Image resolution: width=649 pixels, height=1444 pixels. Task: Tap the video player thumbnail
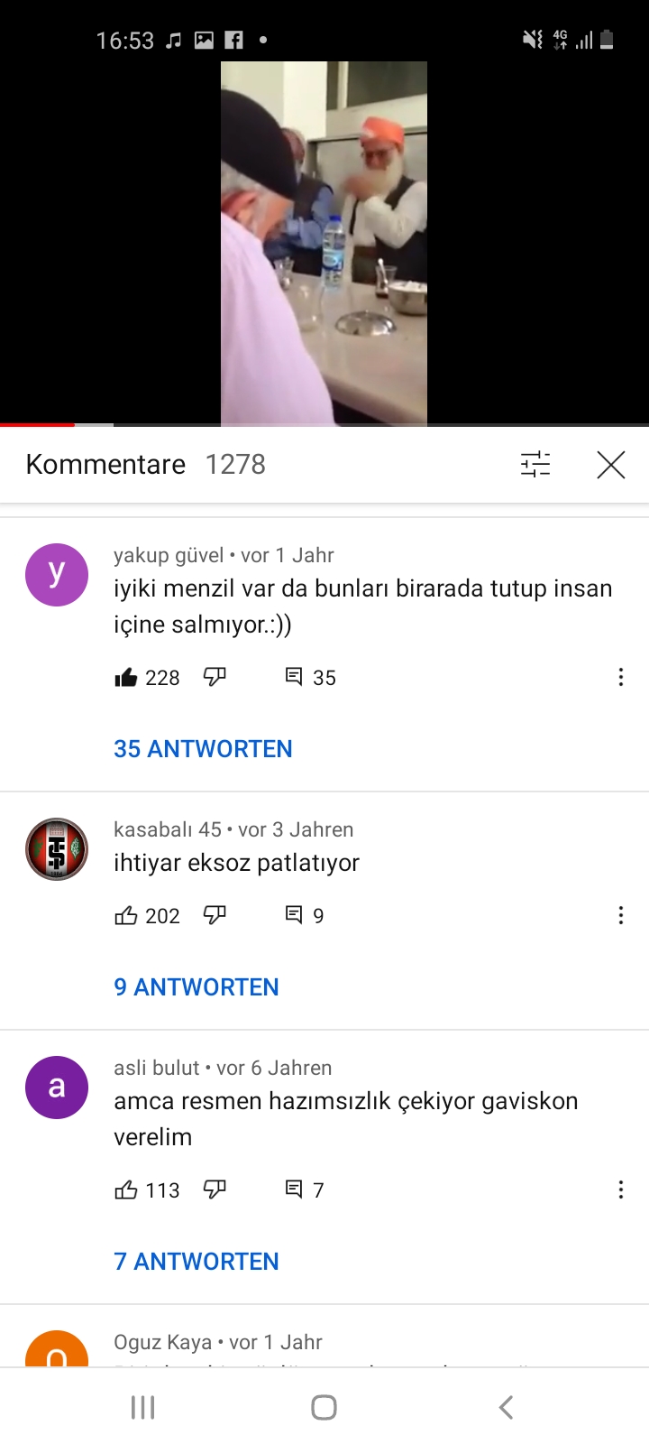(x=324, y=243)
